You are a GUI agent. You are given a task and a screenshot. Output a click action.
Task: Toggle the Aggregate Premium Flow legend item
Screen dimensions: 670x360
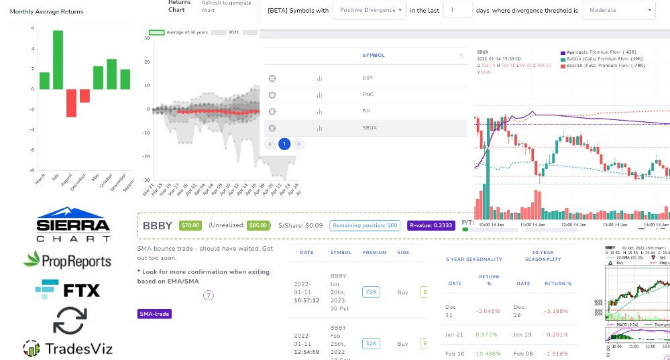point(599,52)
